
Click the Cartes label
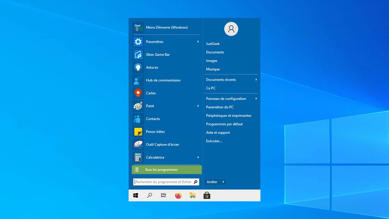click(x=151, y=93)
